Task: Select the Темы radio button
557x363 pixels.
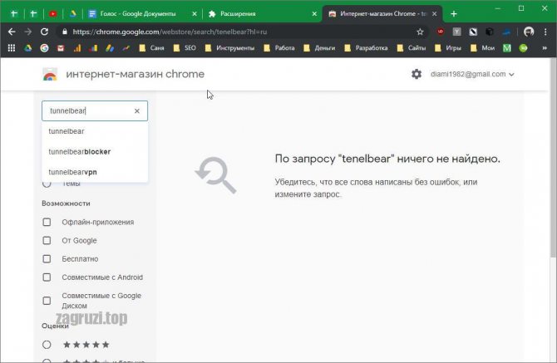Action: pos(47,184)
